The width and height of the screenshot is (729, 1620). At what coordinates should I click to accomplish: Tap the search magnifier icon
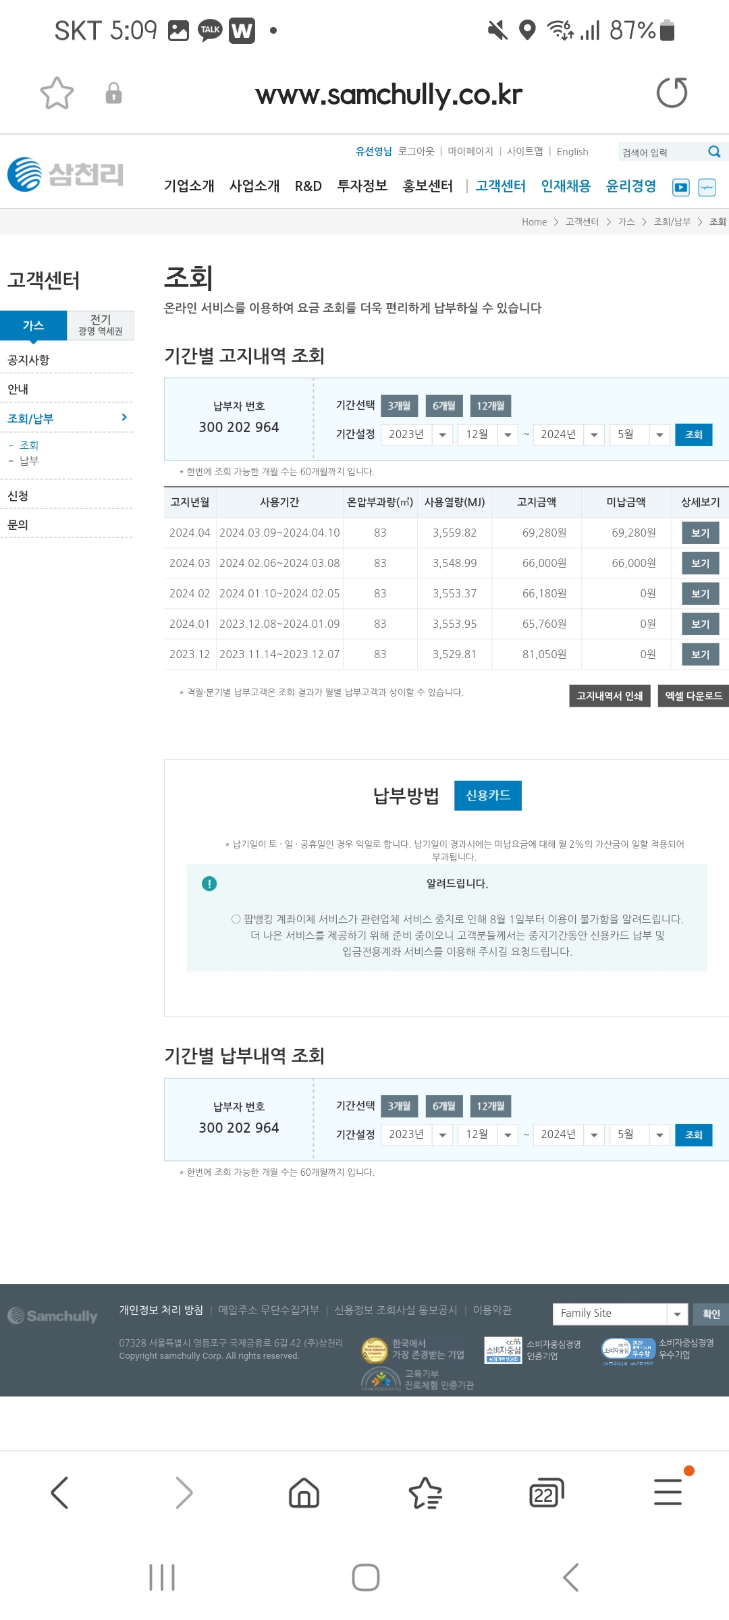pyautogui.click(x=714, y=152)
